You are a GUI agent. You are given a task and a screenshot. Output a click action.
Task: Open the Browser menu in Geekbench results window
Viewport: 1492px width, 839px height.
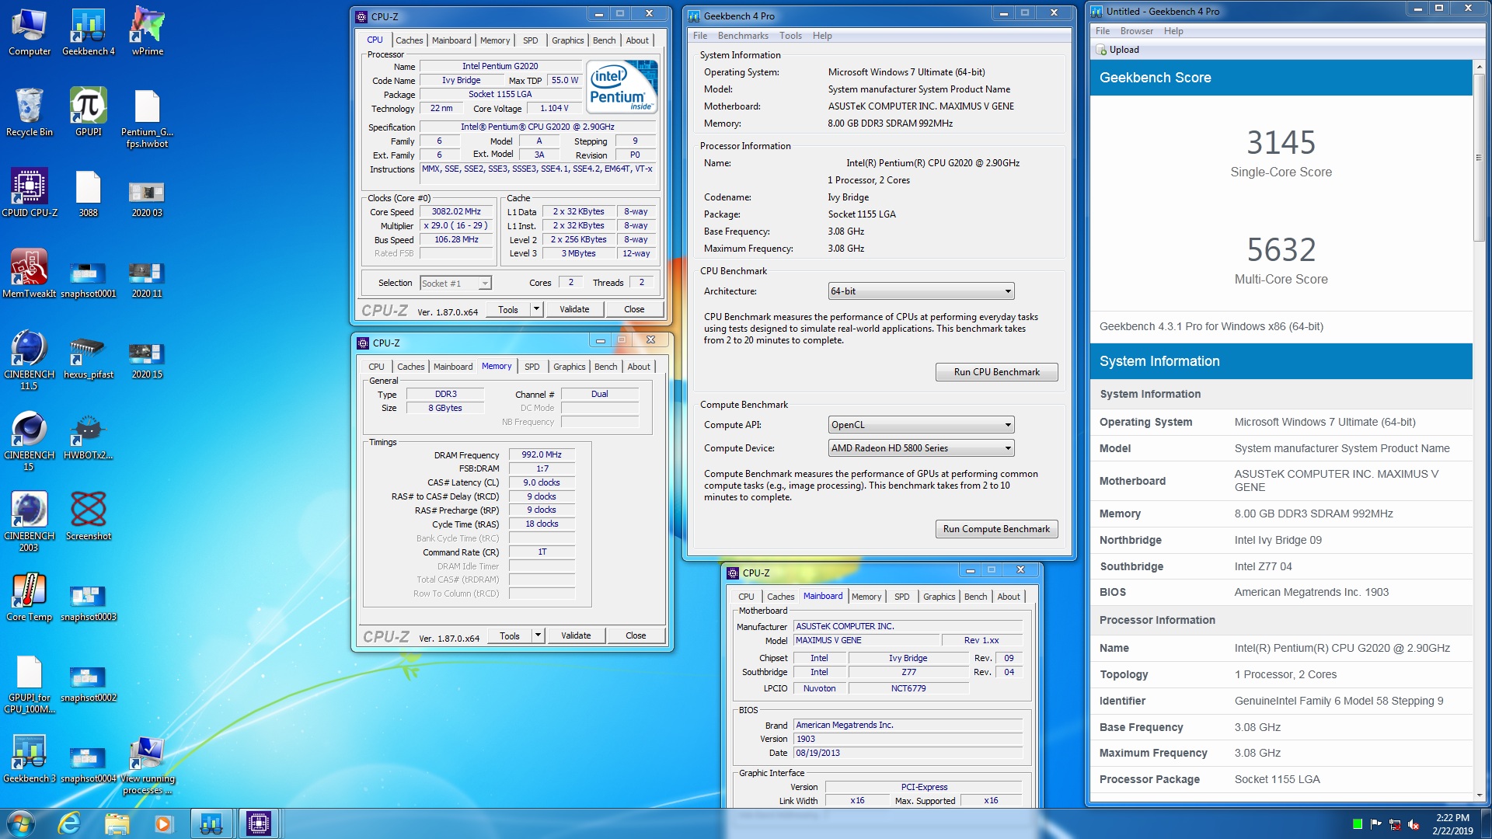pos(1137,31)
